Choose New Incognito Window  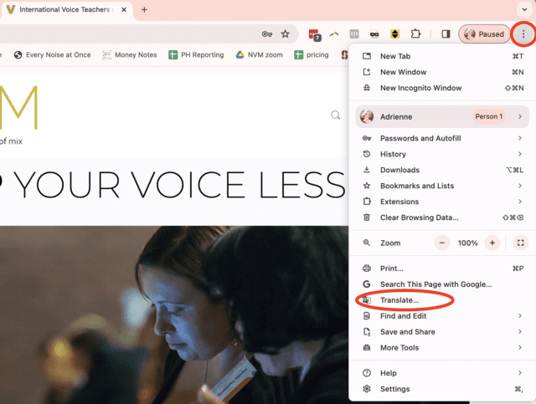(420, 88)
